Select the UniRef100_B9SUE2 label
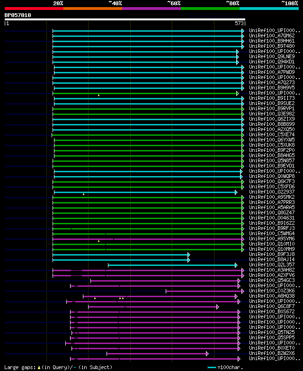 point(272,103)
